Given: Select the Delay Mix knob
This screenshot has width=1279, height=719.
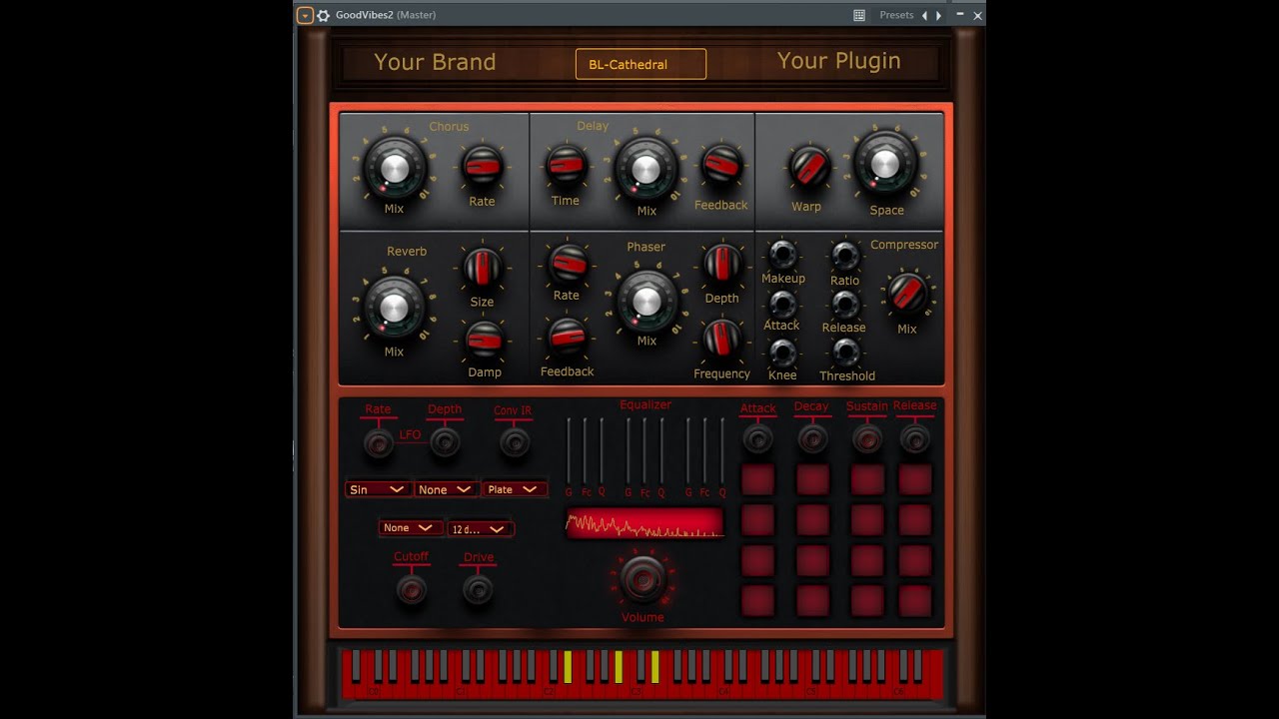Looking at the screenshot, I should tap(645, 168).
